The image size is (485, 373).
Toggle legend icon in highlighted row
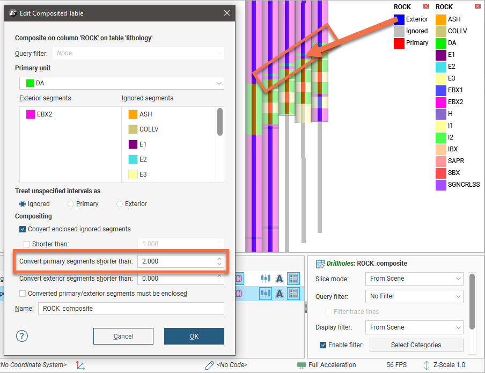293,293
